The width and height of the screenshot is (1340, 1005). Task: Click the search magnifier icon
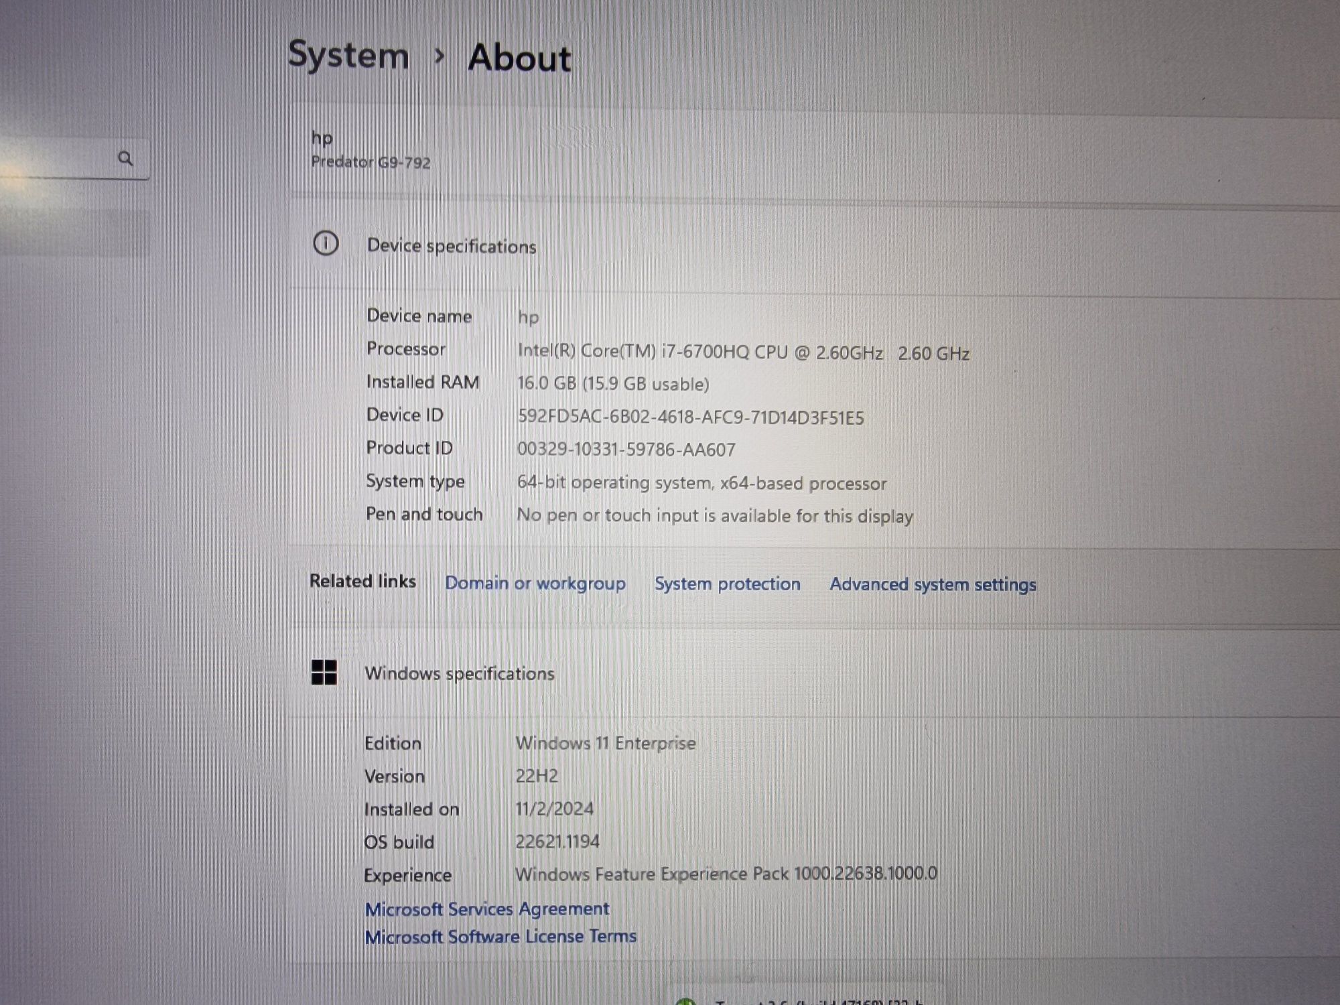(x=125, y=159)
